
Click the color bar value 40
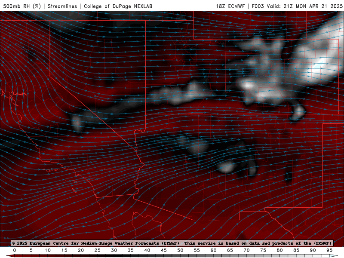[x=147, y=250]
